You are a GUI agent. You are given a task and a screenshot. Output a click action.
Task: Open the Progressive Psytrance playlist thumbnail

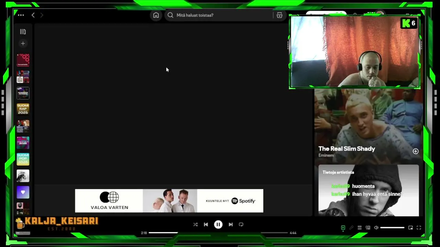click(23, 93)
